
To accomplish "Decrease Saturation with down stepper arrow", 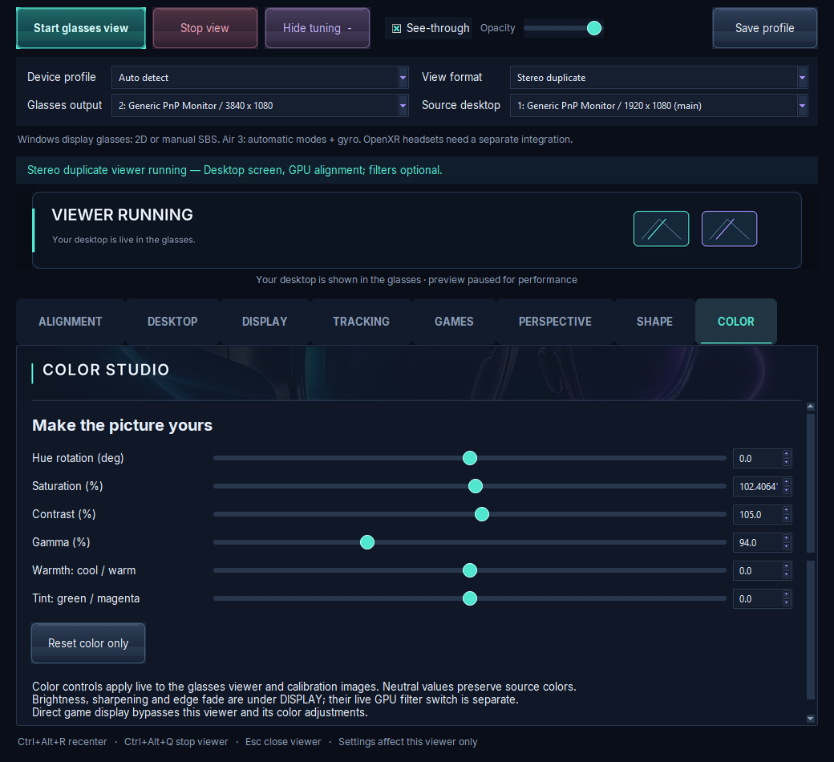I will [x=787, y=491].
